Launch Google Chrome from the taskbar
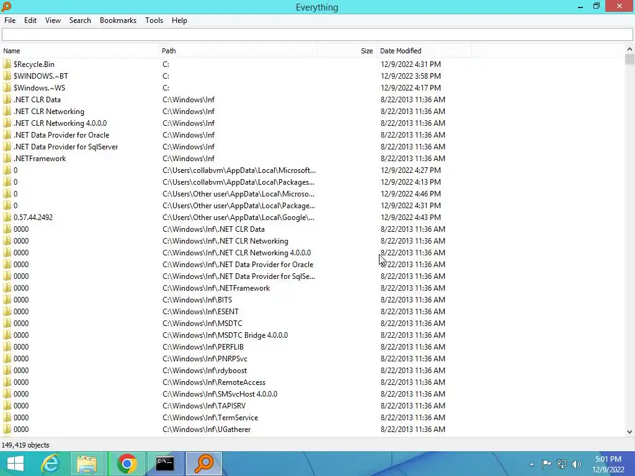Image resolution: width=635 pixels, height=476 pixels. [x=127, y=464]
